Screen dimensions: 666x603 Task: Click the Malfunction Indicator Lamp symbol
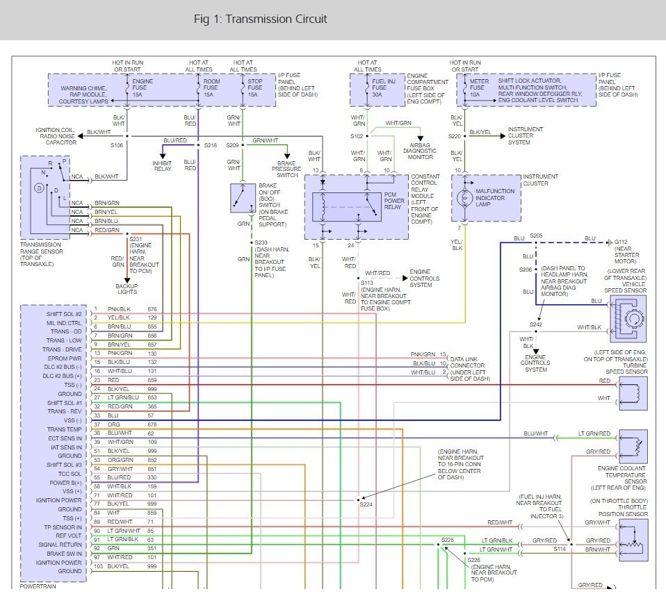click(x=464, y=198)
